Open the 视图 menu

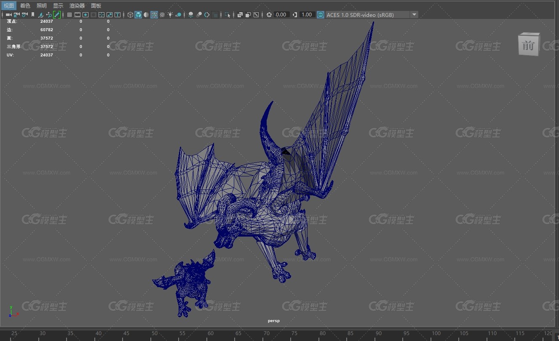[9, 5]
